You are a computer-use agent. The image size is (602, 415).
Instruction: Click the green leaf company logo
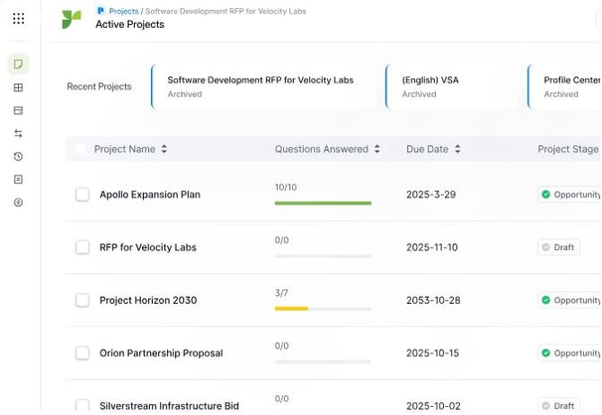(72, 19)
